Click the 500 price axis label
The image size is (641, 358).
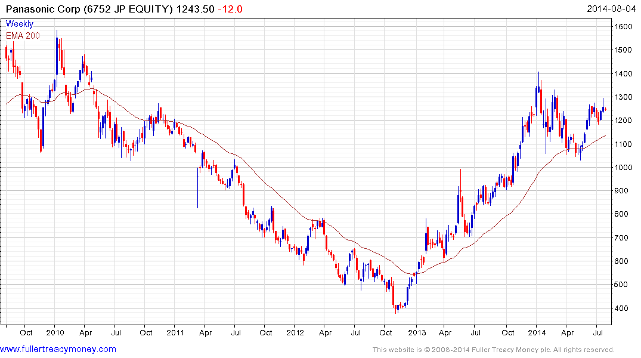pyautogui.click(x=621, y=285)
